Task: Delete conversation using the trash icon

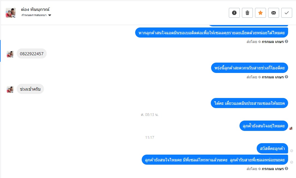Action: tap(247, 13)
